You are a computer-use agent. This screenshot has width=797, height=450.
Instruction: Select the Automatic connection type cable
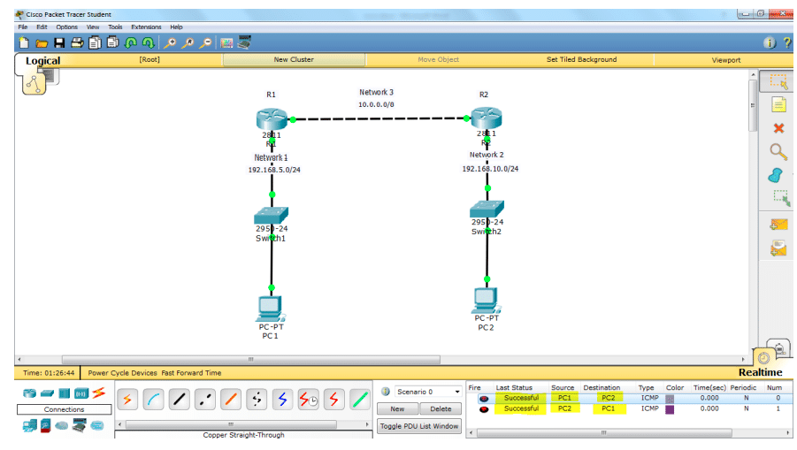click(127, 400)
